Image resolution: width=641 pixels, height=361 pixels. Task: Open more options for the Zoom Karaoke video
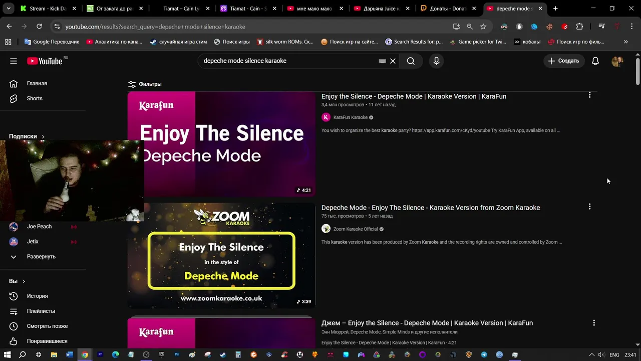589,206
